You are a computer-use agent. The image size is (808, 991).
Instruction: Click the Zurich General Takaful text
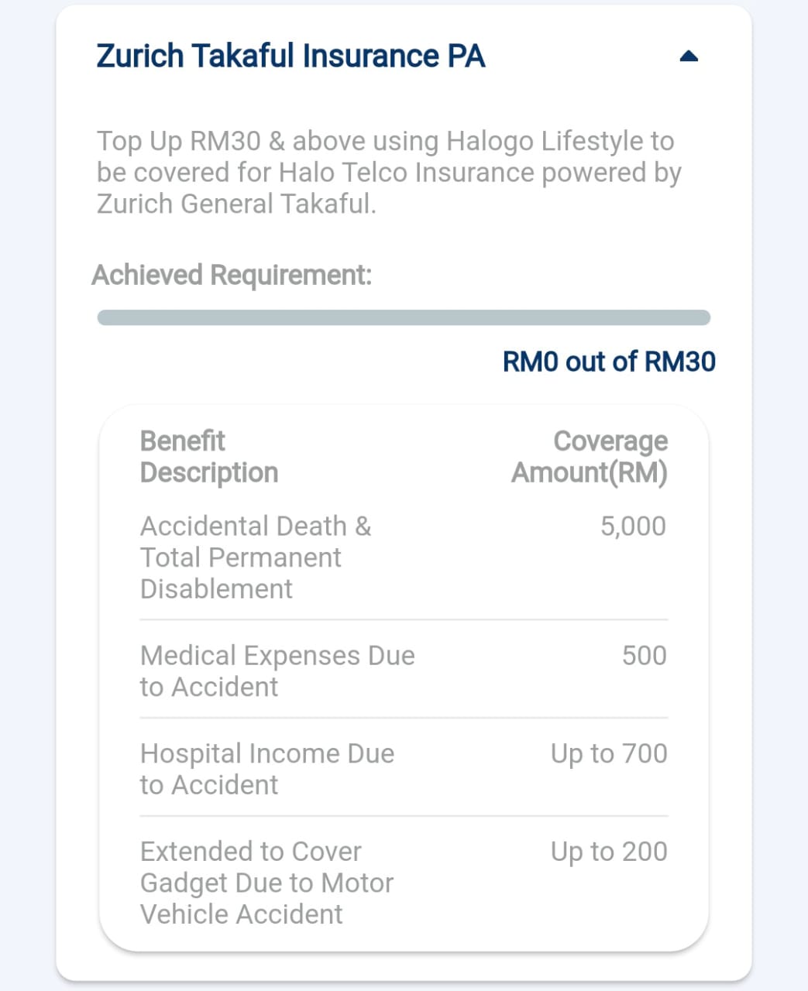(x=236, y=204)
